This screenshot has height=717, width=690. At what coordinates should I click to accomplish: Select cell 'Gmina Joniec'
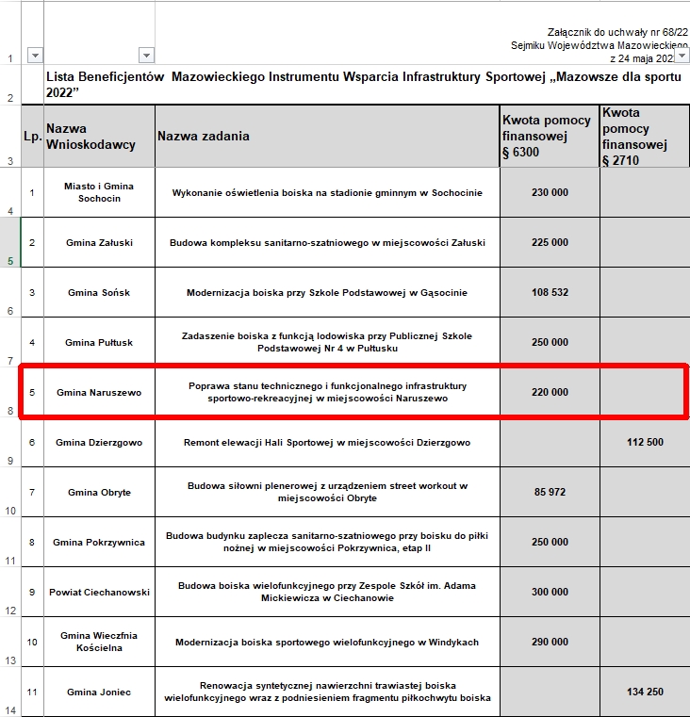pyautogui.click(x=99, y=692)
